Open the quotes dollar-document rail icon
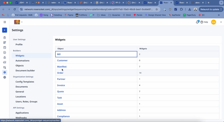 pos(5,43)
